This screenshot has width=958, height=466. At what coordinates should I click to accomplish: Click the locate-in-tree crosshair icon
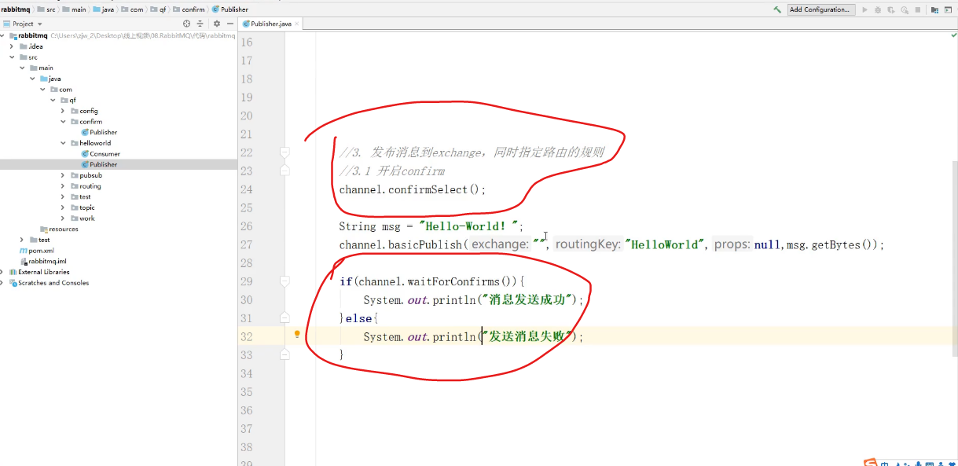187,24
